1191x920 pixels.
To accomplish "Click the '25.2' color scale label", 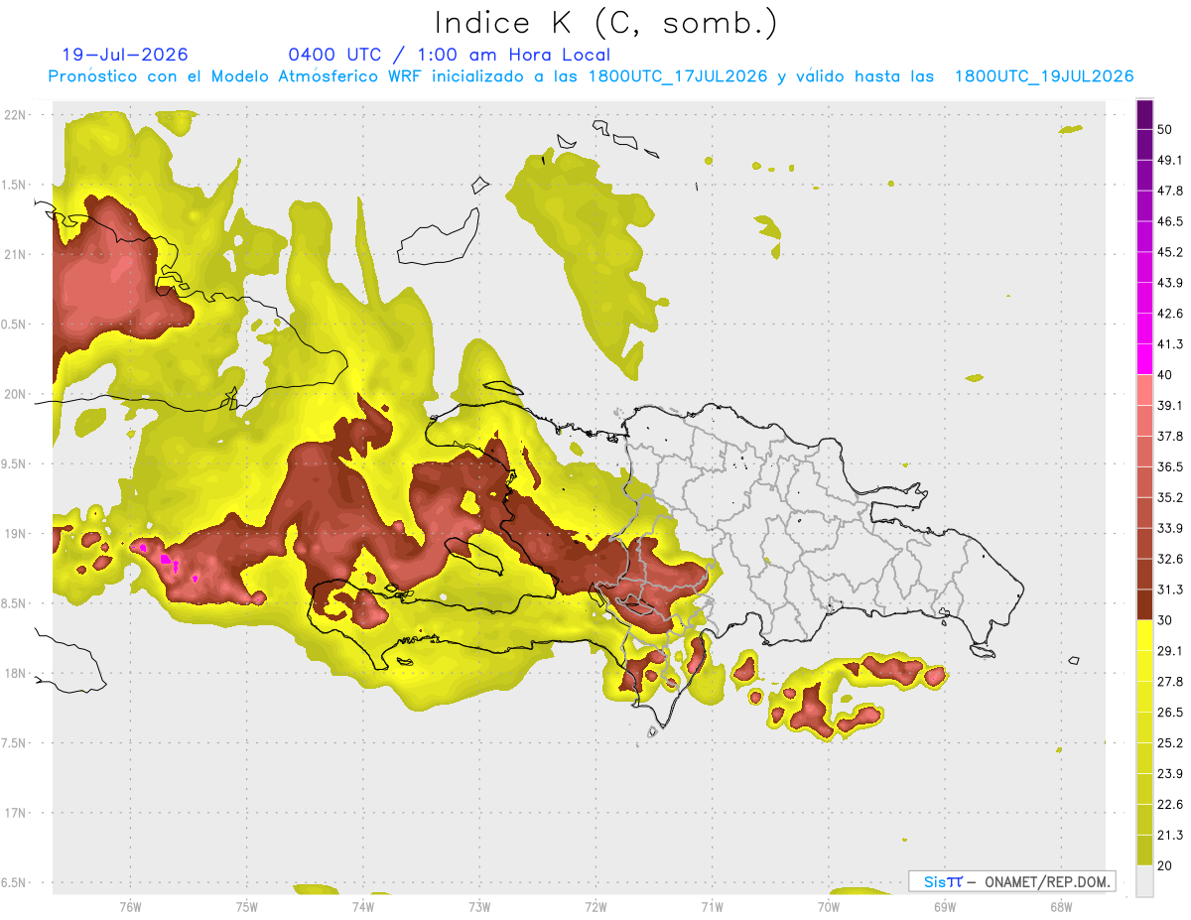I will [x=1169, y=743].
